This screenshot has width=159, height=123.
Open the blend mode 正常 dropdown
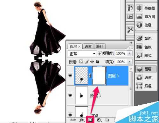tap(82, 54)
